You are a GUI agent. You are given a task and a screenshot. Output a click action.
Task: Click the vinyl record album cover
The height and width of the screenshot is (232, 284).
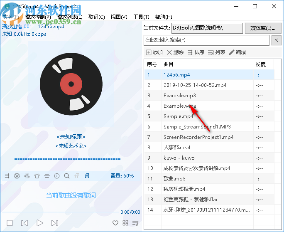click(x=71, y=84)
